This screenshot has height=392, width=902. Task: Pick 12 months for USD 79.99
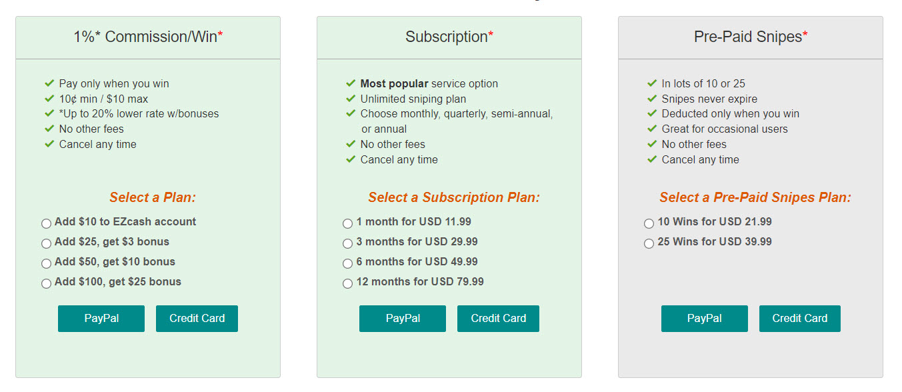pyautogui.click(x=347, y=283)
